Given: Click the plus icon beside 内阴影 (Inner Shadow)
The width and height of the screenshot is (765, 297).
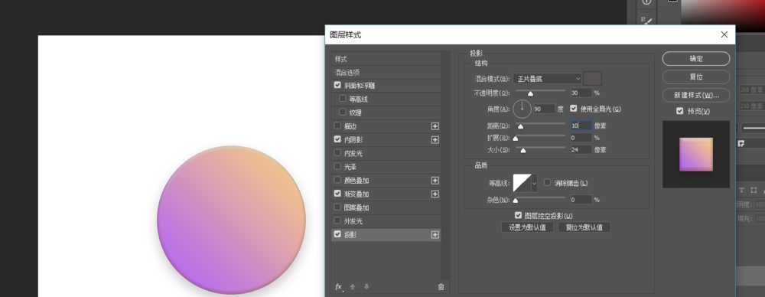Looking at the screenshot, I should 435,140.
